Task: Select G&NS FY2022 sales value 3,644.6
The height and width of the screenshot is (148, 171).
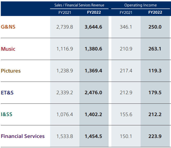Action: (93, 27)
